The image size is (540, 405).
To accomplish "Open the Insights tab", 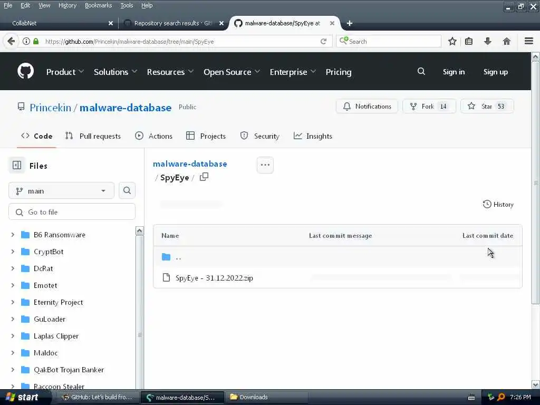I will (313, 136).
